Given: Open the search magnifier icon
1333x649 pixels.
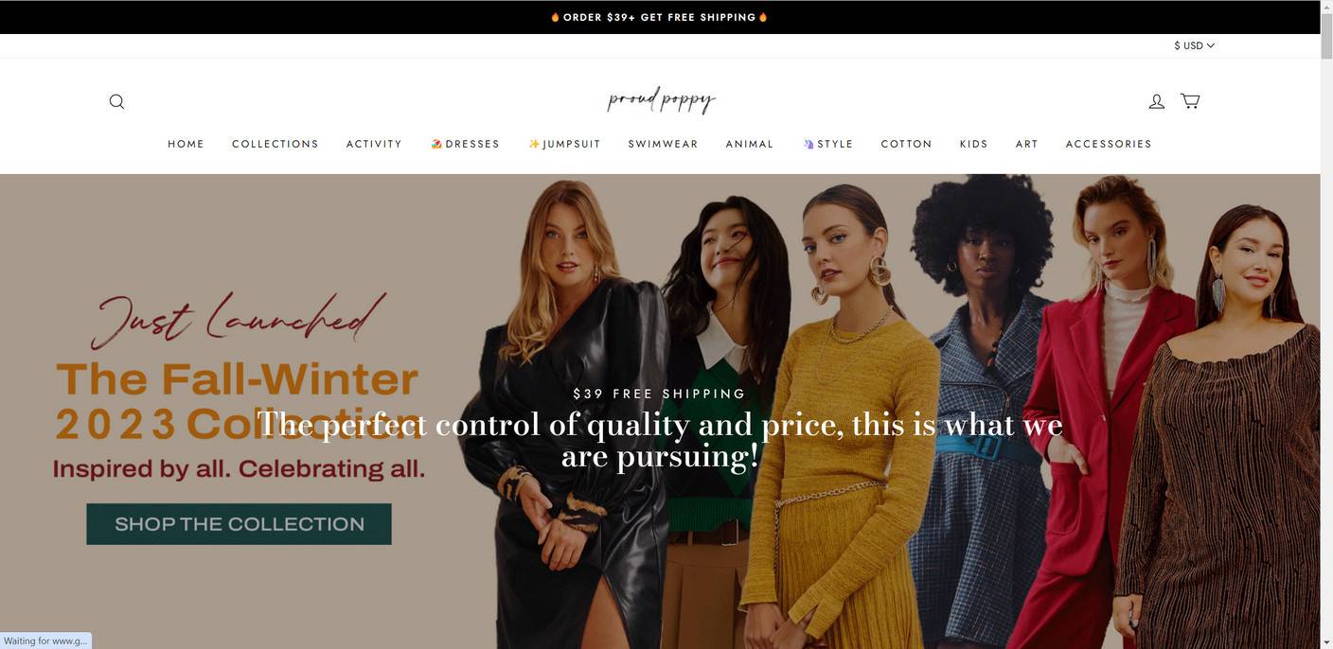Looking at the screenshot, I should 116,101.
